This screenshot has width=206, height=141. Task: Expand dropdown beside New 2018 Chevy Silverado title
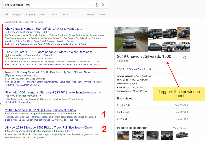tap(94, 72)
